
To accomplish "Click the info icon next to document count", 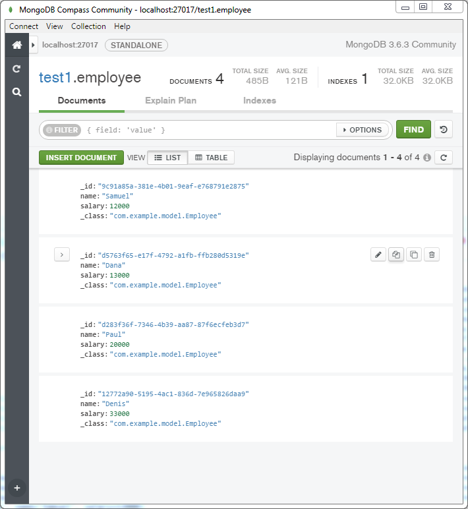I will click(427, 158).
